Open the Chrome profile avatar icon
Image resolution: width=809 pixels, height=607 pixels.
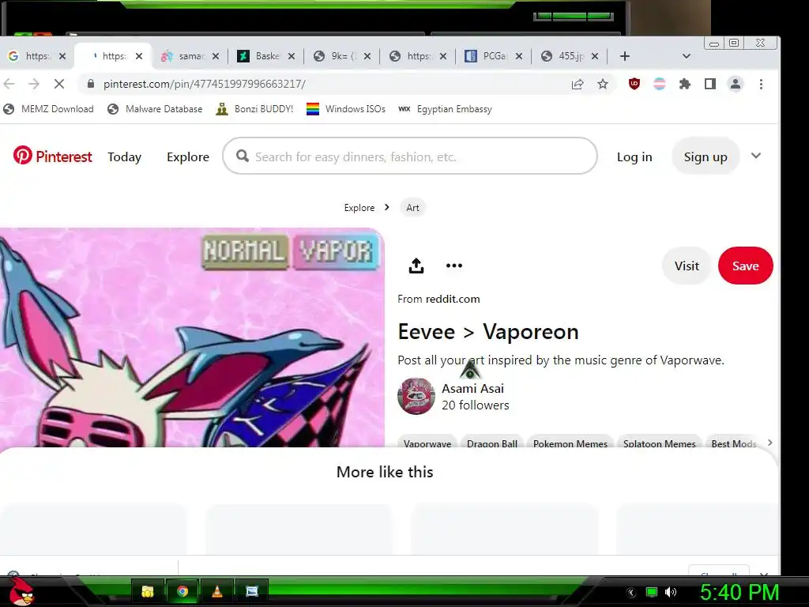click(x=736, y=84)
